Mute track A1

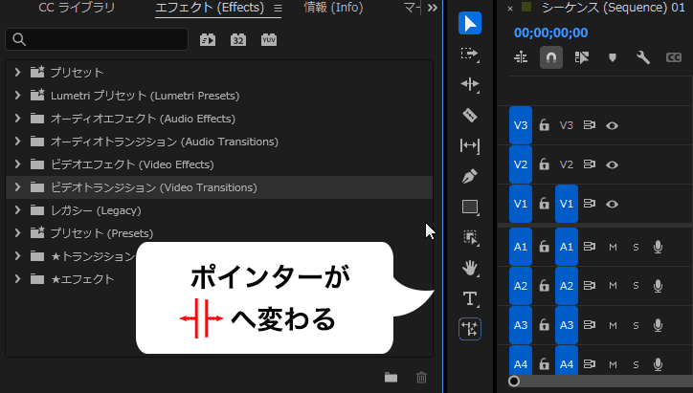pyautogui.click(x=613, y=248)
